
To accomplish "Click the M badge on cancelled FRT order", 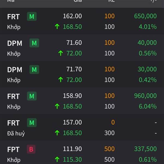I will [x=32, y=123].
